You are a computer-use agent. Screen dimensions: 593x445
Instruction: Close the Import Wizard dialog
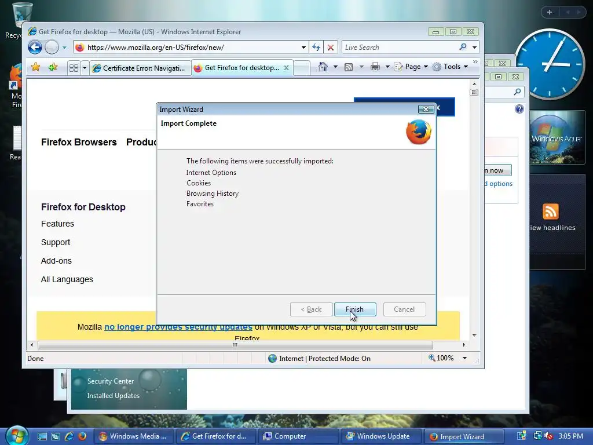pyautogui.click(x=426, y=110)
